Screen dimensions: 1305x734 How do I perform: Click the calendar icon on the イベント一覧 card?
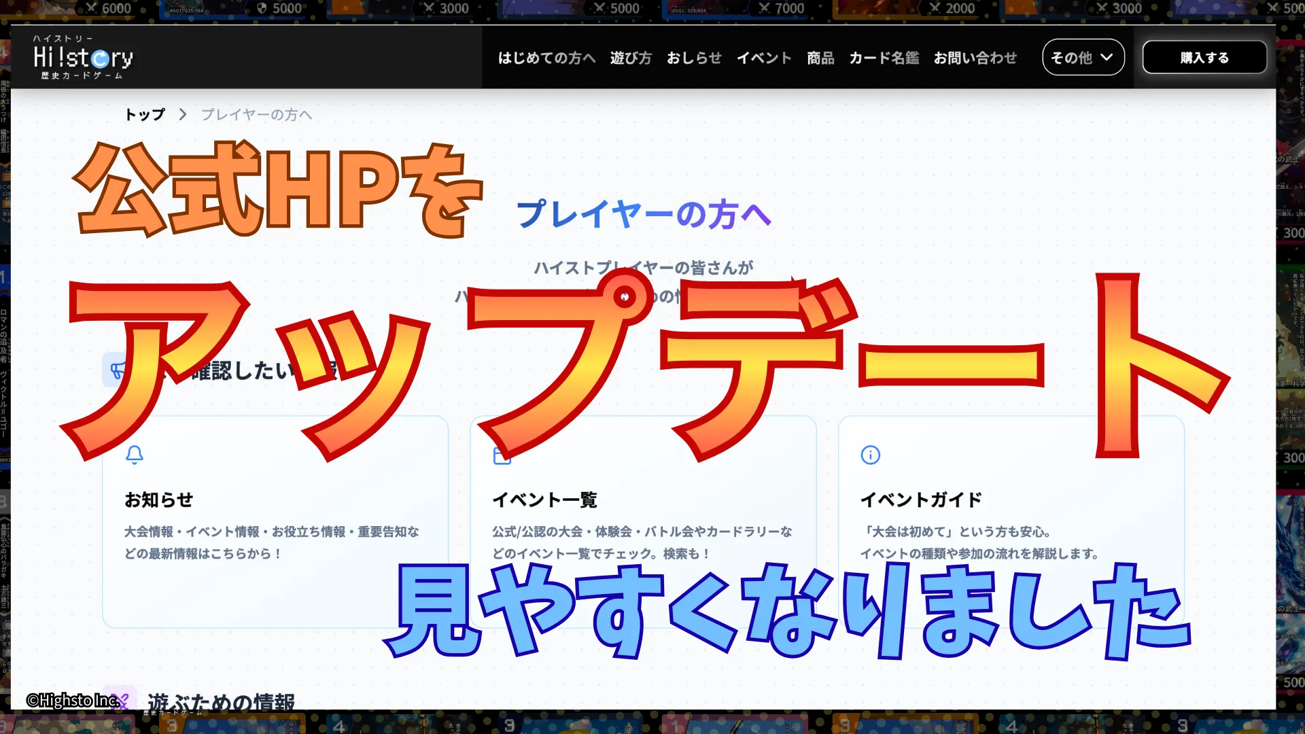503,455
